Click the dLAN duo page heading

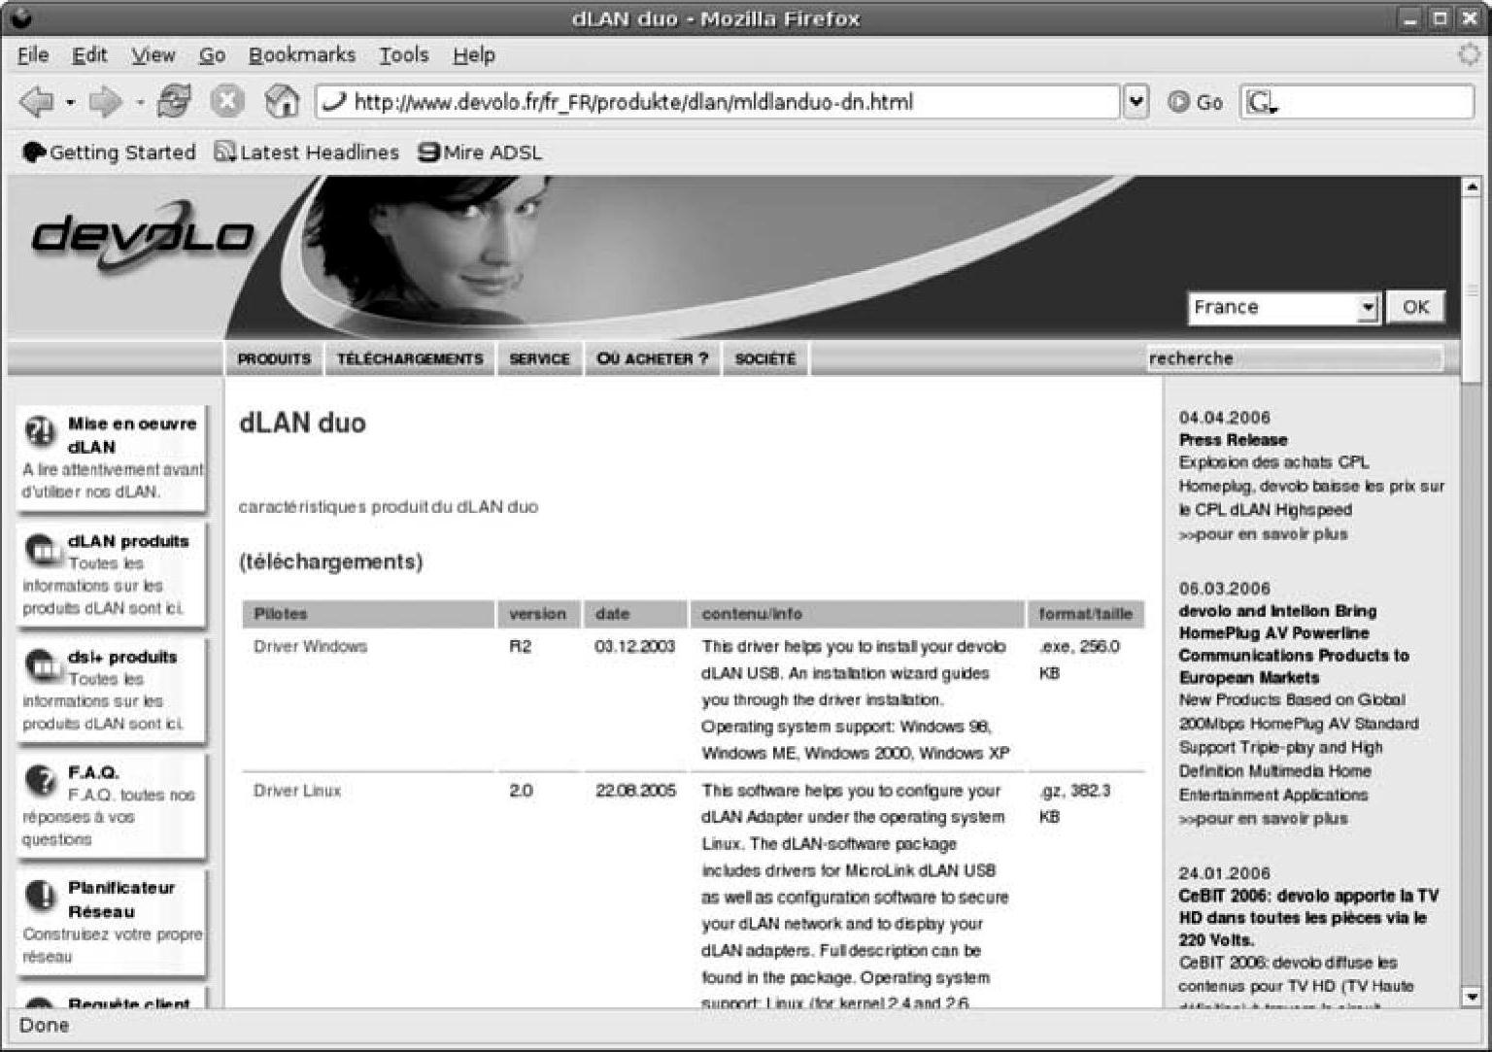coord(302,423)
